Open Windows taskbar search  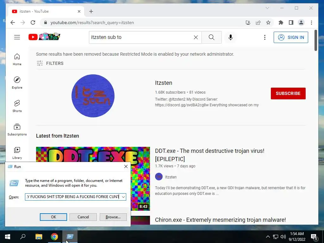tap(23, 237)
